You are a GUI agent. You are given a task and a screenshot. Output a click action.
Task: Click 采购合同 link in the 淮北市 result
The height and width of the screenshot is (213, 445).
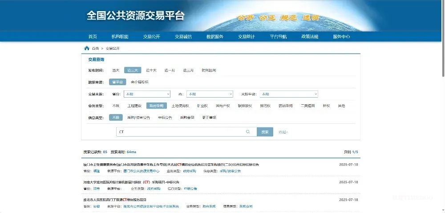coord(246,206)
